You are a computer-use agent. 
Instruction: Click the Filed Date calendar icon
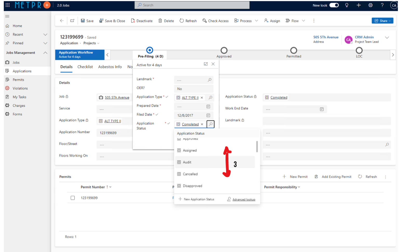tap(208, 115)
